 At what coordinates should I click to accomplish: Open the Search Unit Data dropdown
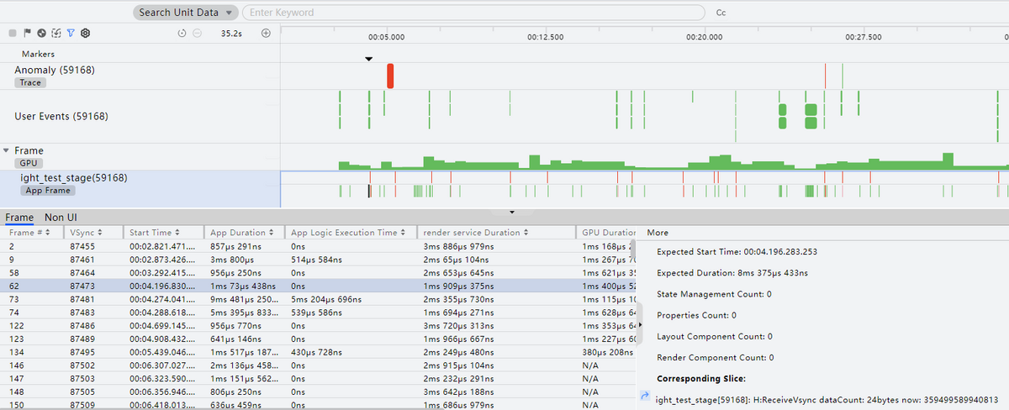click(x=187, y=13)
